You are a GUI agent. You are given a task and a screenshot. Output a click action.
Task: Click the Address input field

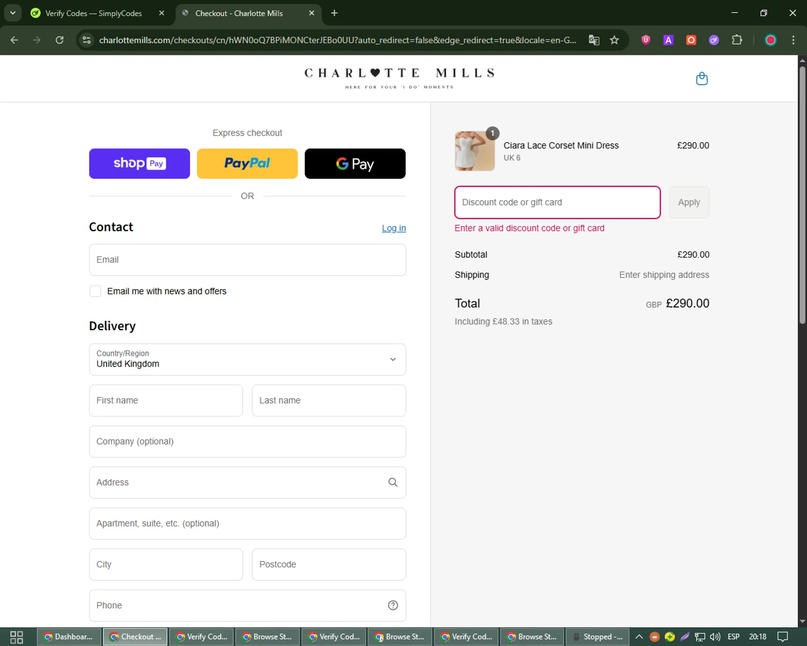[247, 482]
